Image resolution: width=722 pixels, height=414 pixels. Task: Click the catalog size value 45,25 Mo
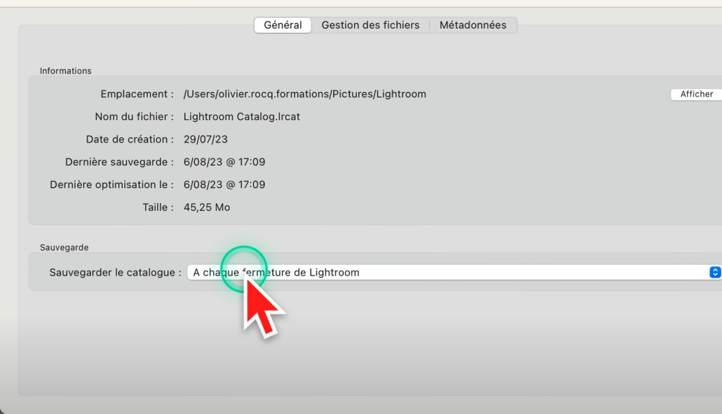pyautogui.click(x=207, y=207)
